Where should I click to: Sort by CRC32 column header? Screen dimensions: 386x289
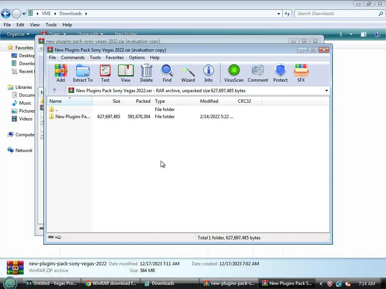(249, 101)
